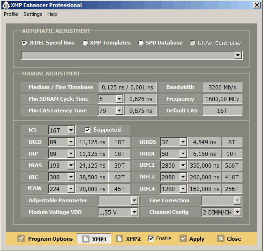Open Channel Config dropdown

238,212
